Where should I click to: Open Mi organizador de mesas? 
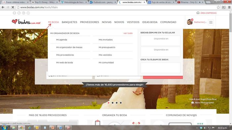(69, 47)
